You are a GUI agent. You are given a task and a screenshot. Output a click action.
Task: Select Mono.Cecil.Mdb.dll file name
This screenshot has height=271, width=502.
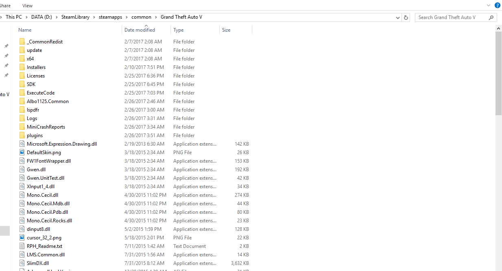point(48,203)
